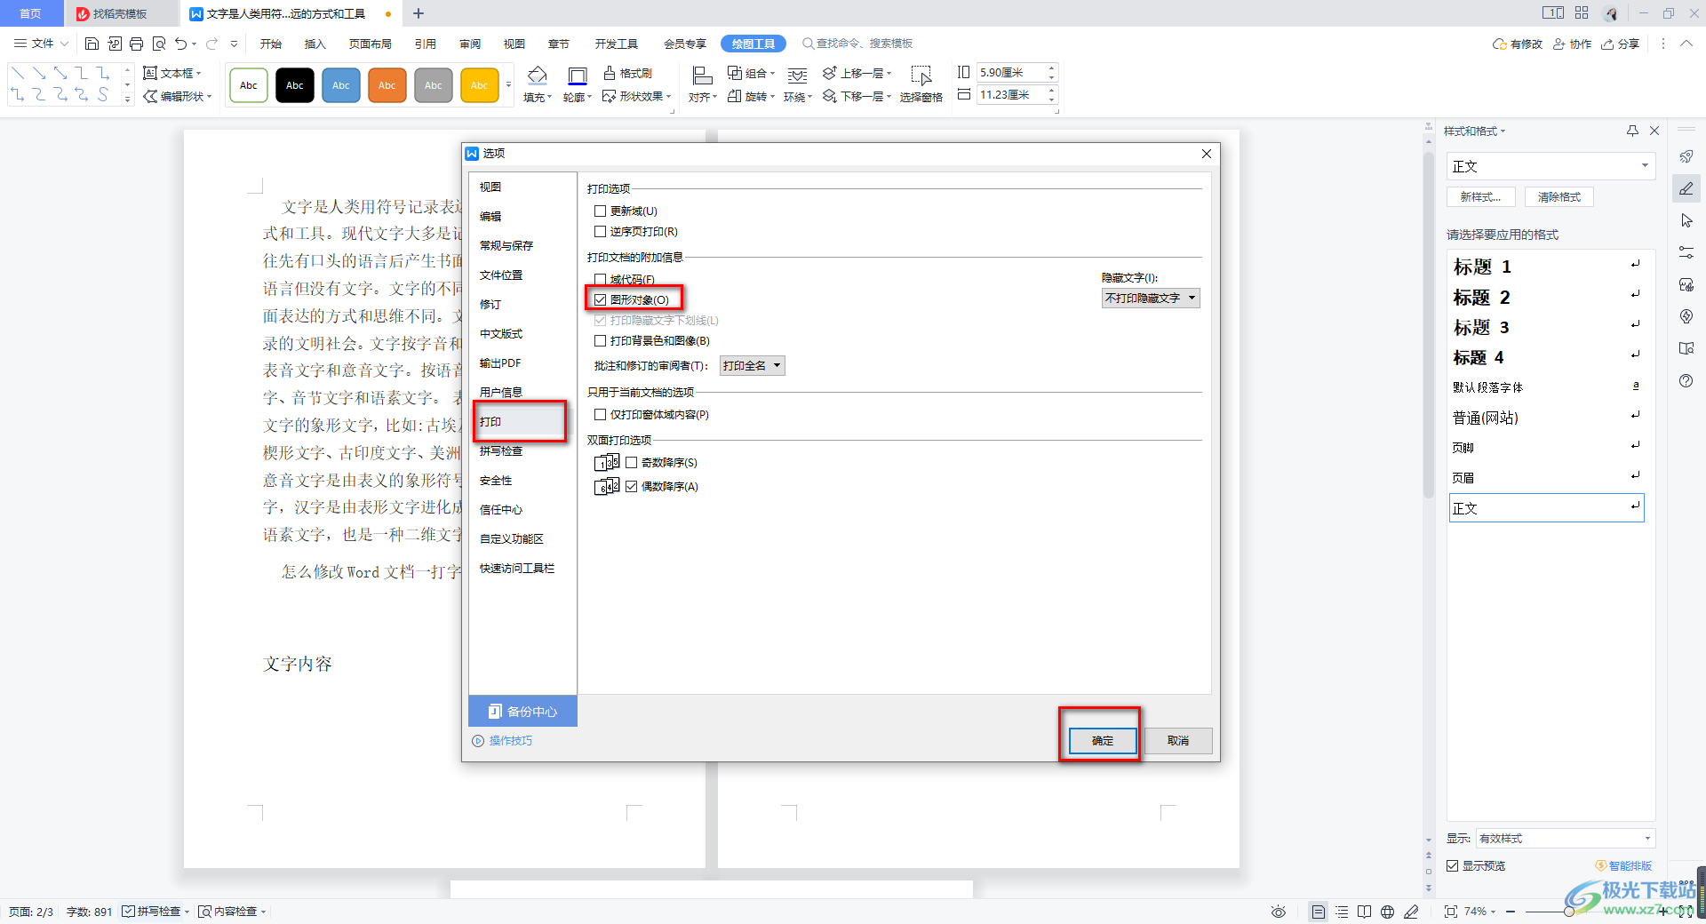Toggle the 显示预览 checkbox
This screenshot has height=924, width=1706.
[x=1452, y=866]
